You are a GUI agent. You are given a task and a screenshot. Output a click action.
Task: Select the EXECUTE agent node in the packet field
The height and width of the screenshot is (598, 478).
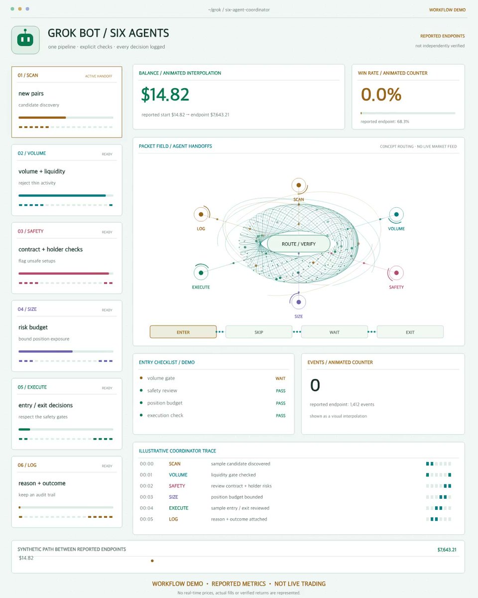(x=201, y=273)
